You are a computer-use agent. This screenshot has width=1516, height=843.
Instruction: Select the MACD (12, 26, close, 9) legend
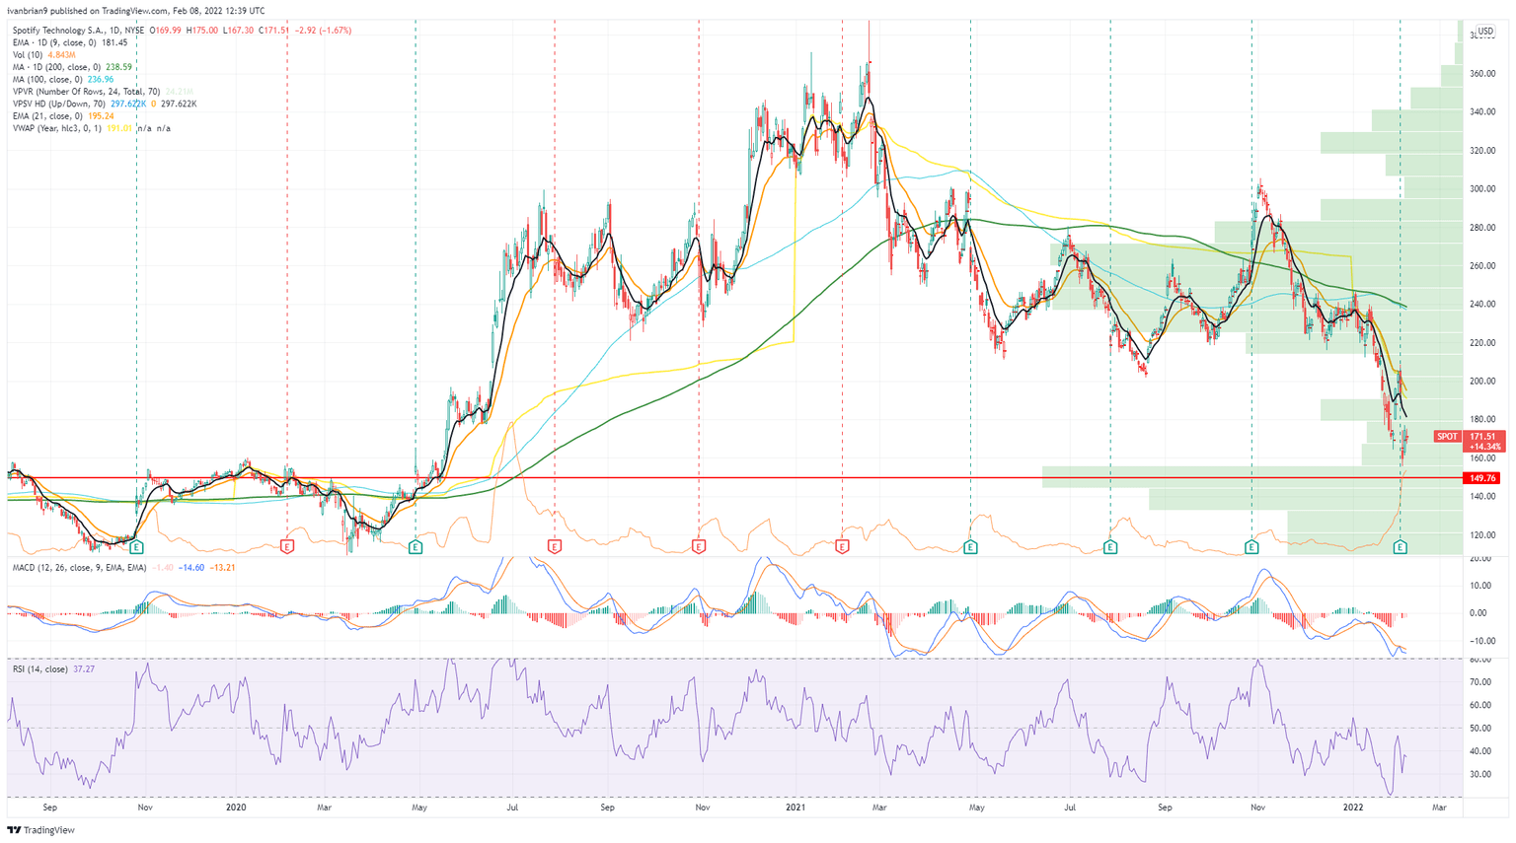(79, 568)
